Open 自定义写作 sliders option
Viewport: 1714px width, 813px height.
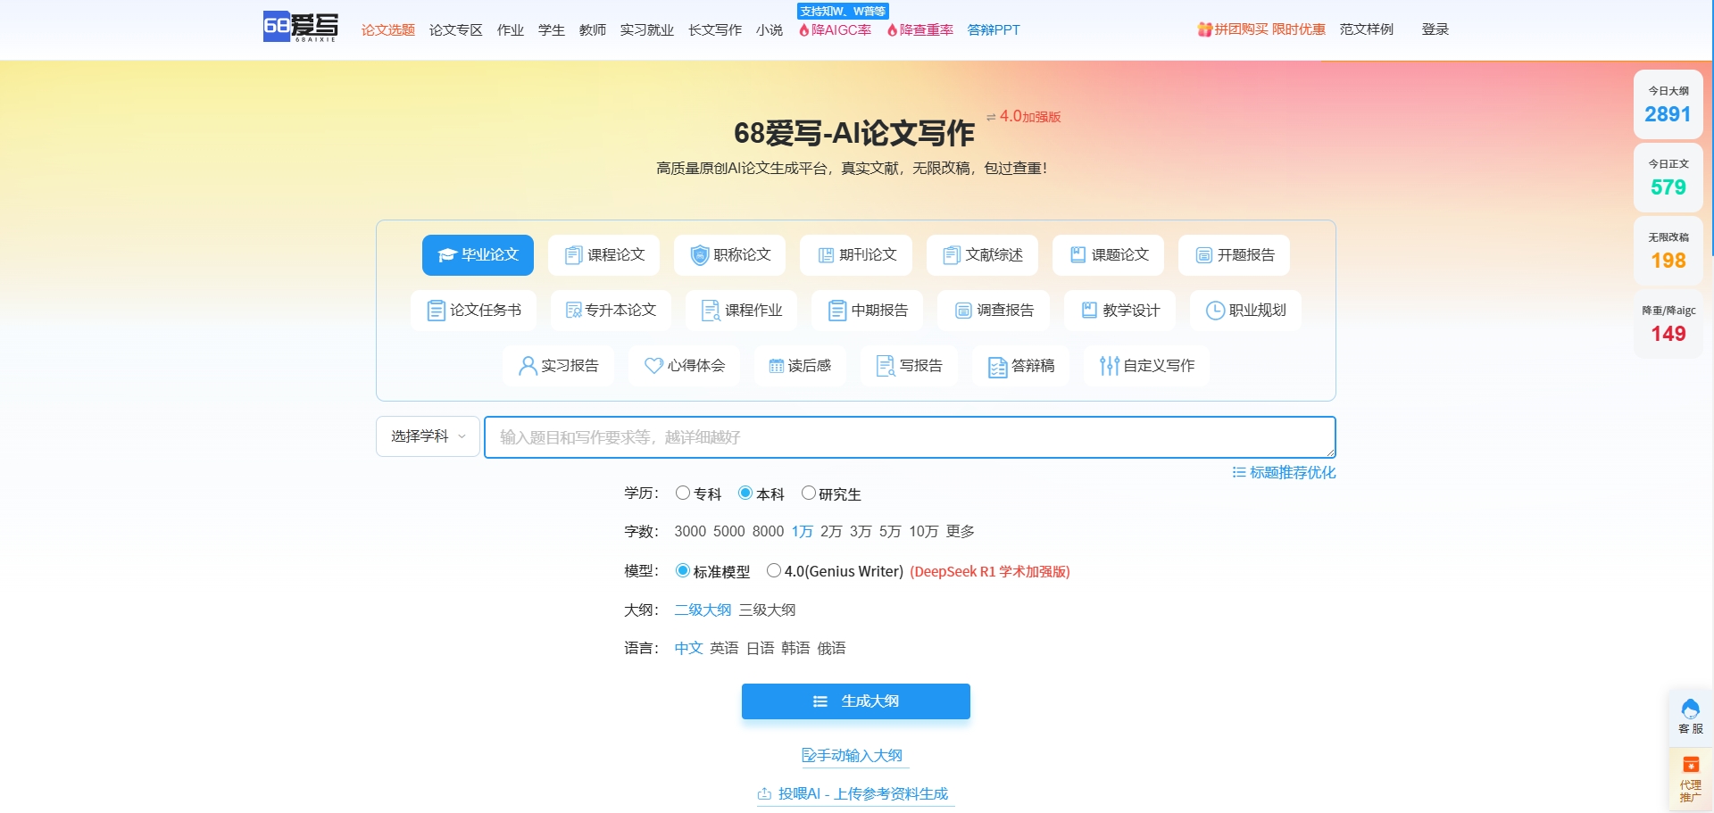click(1146, 366)
